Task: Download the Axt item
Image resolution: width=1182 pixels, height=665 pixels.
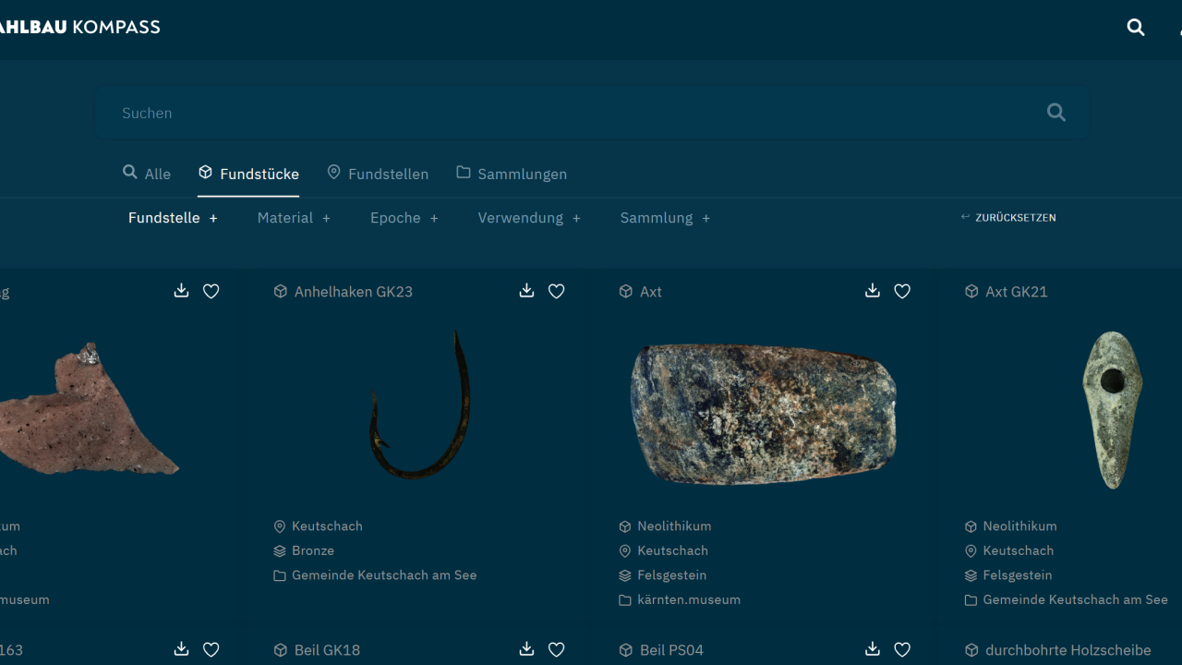Action: pyautogui.click(x=873, y=291)
